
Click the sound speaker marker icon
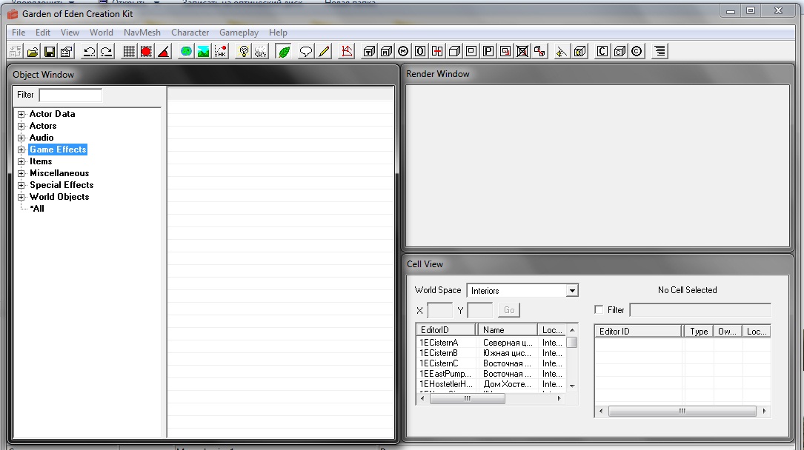point(562,51)
